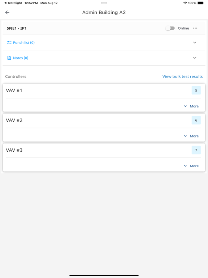Go back using the arrow icon
The width and height of the screenshot is (208, 278).
pyautogui.click(x=7, y=12)
